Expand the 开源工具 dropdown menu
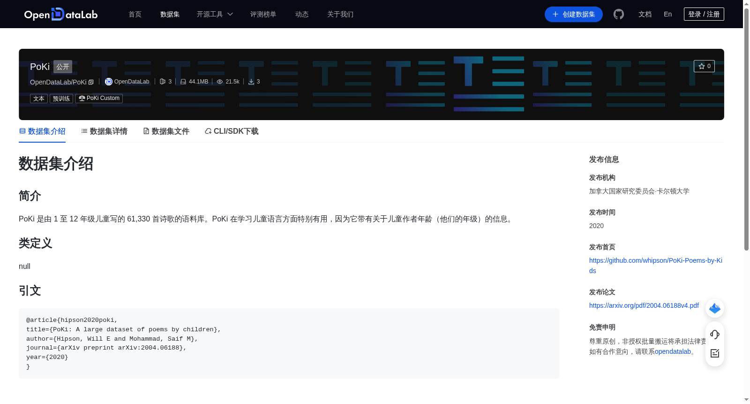The width and height of the screenshot is (750, 404). pos(215,15)
